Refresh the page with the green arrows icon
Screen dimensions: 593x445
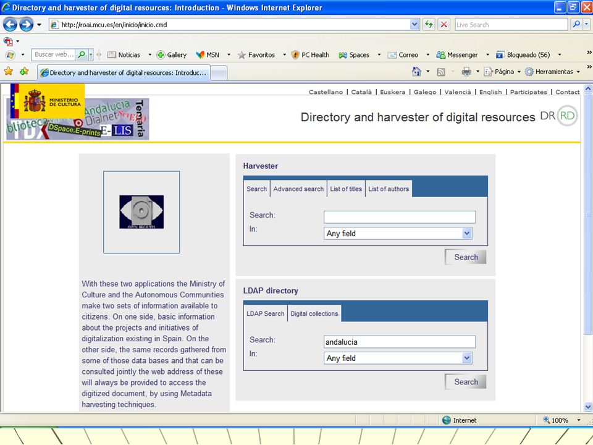click(x=429, y=25)
